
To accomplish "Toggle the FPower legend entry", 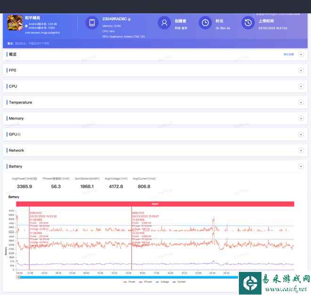I will [x=146, y=282].
